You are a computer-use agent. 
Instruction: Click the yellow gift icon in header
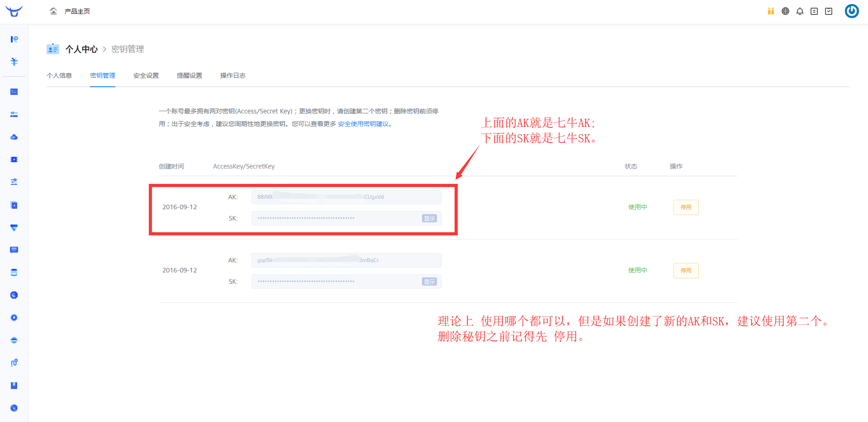[x=771, y=11]
